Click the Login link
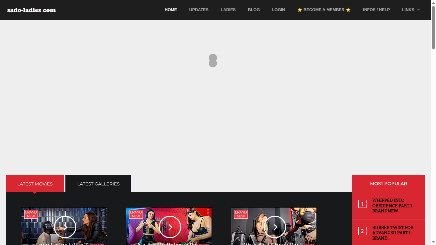The image size is (436, 245). point(278,10)
